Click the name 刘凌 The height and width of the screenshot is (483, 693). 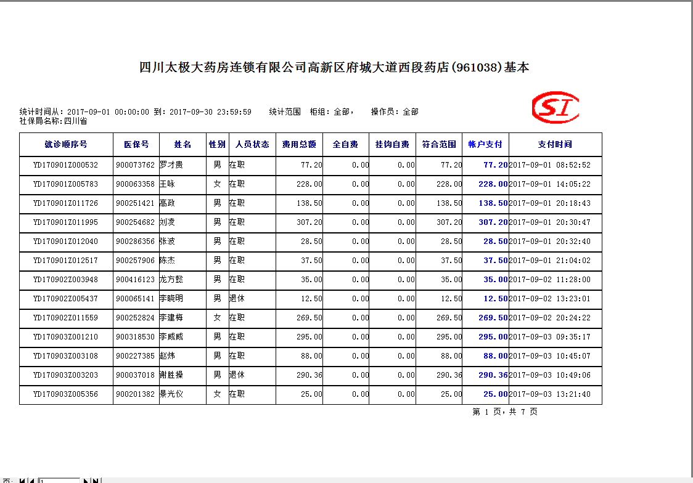[168, 222]
